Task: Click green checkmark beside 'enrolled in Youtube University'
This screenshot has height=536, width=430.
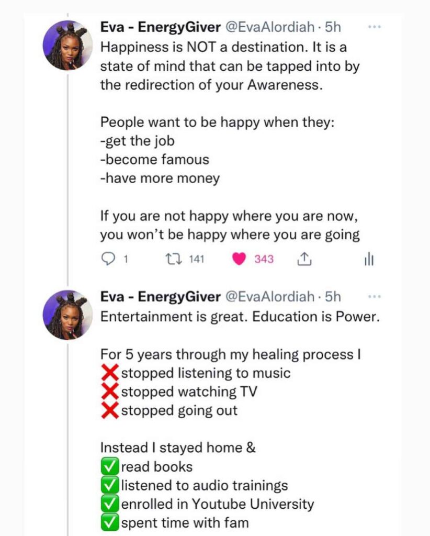Action: 110,504
